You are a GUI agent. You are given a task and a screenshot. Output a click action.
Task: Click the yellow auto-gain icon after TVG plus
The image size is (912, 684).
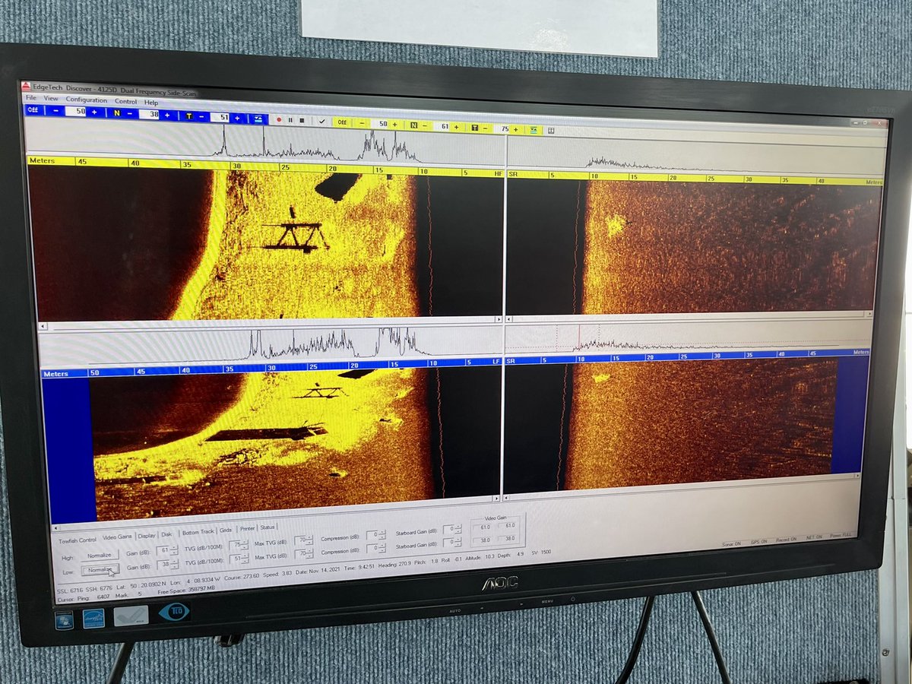point(534,130)
